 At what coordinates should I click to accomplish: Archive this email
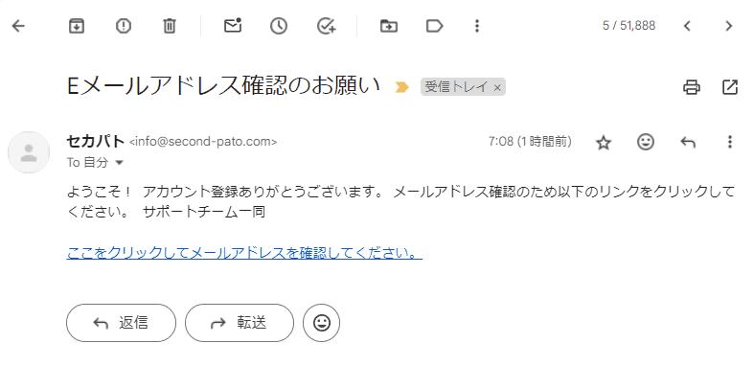76,26
